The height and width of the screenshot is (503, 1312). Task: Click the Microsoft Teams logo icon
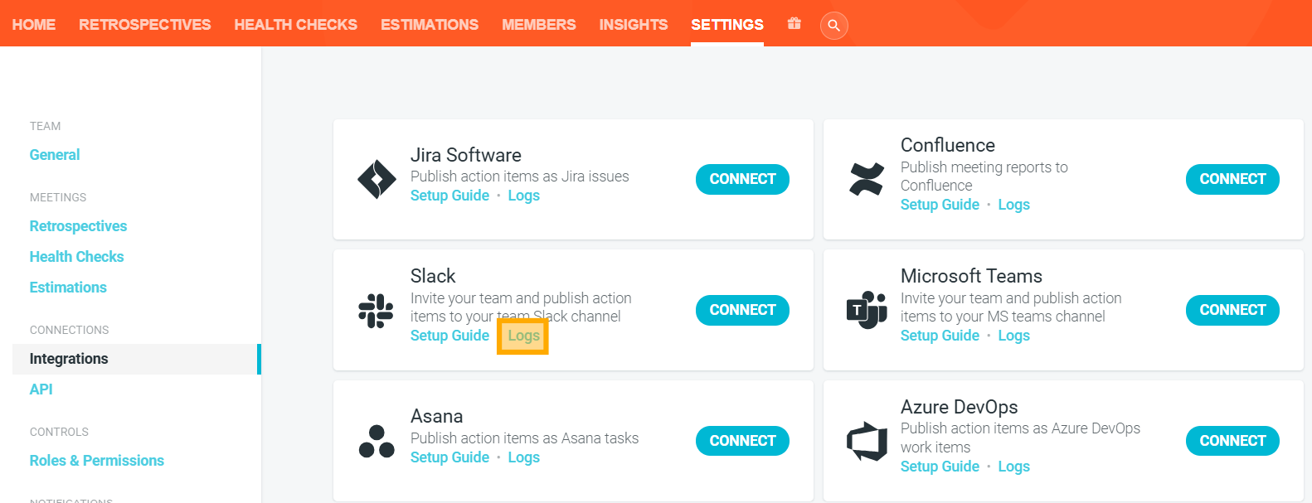[x=867, y=310]
